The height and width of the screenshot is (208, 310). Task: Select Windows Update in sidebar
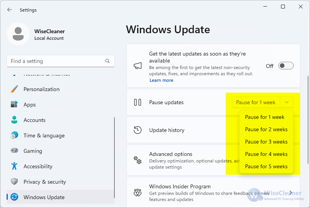point(61,197)
